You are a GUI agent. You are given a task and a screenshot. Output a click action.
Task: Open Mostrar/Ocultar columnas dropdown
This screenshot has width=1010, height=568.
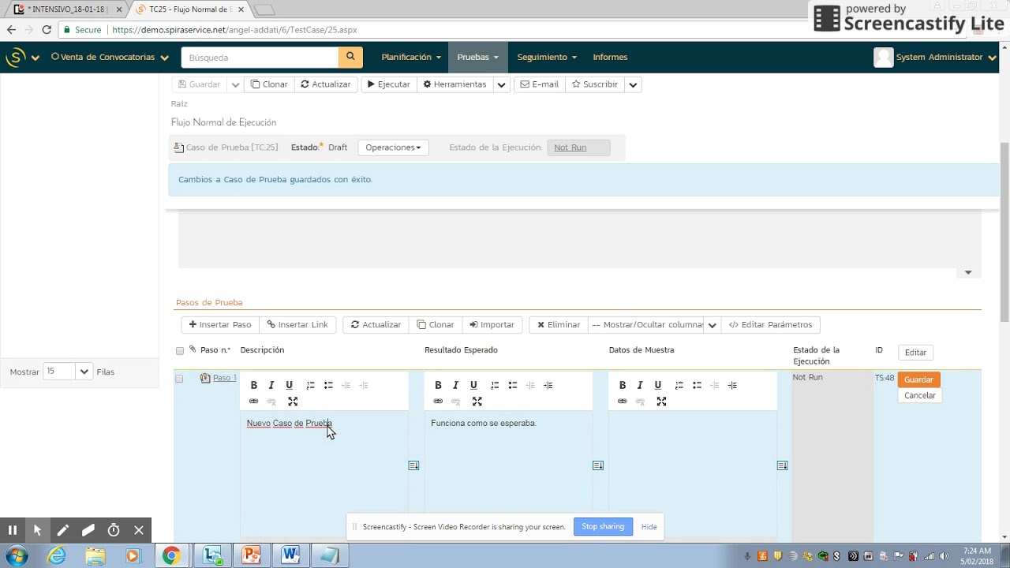[712, 325]
